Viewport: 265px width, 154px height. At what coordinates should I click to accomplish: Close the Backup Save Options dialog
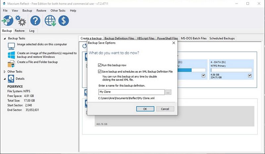(174, 43)
